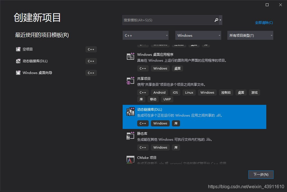Viewport: 287px width, 192px height.
Task: Click the C++ tag next to 空项目
Action: coord(91,49)
